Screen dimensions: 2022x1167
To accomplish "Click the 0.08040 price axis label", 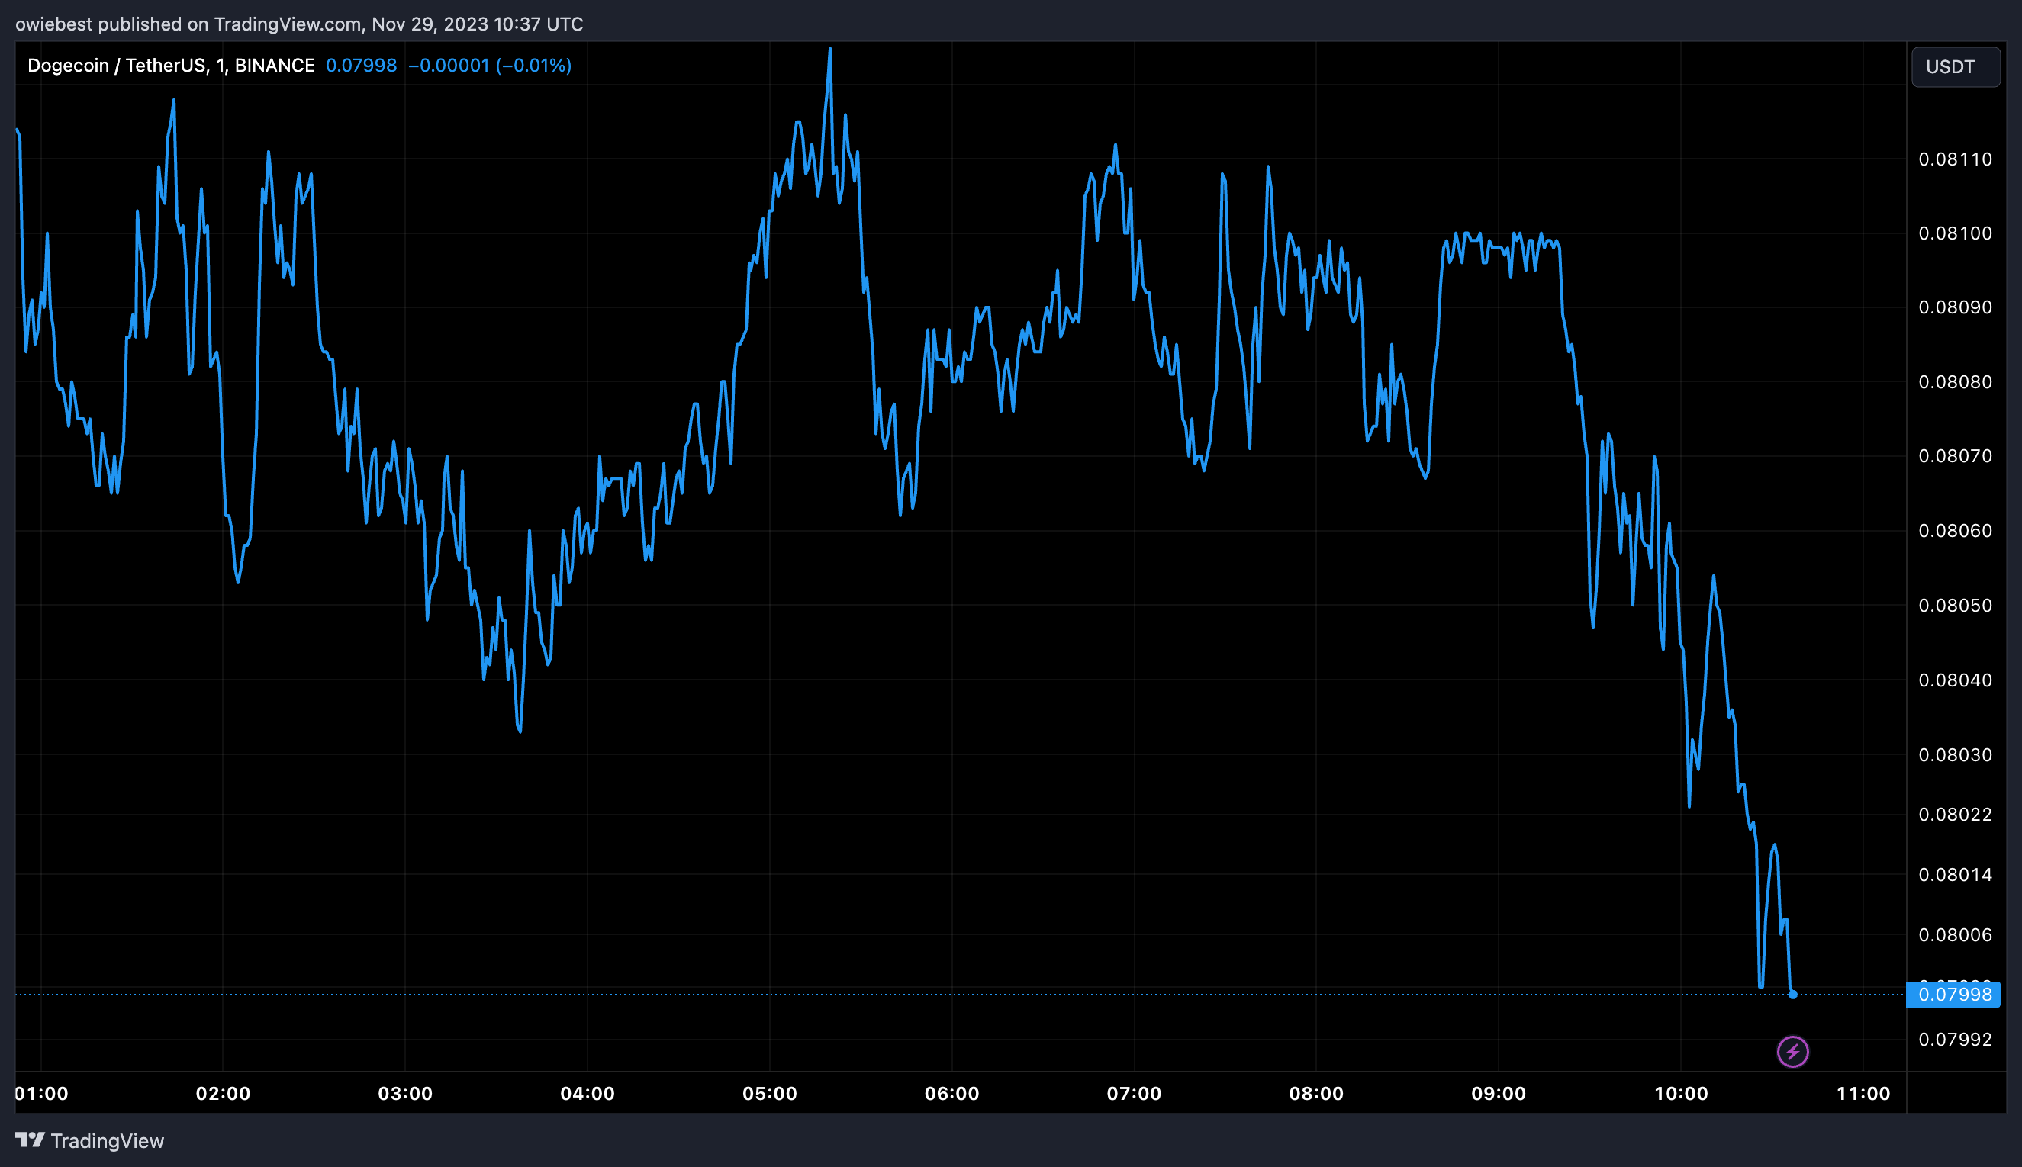I will pos(1955,680).
